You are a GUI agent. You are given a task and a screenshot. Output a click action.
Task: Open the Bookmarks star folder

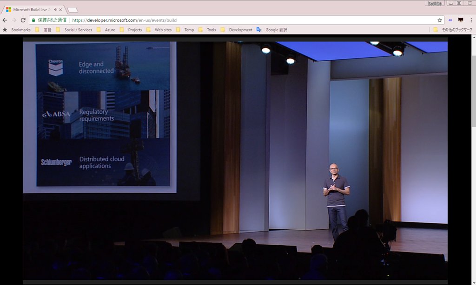click(17, 30)
